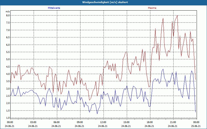Click the 18:00 time axis label
The height and width of the screenshot is (129, 207).
click(150, 122)
